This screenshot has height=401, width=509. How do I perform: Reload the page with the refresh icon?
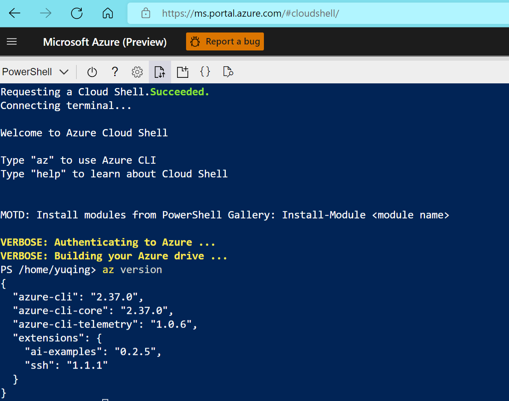coord(77,13)
